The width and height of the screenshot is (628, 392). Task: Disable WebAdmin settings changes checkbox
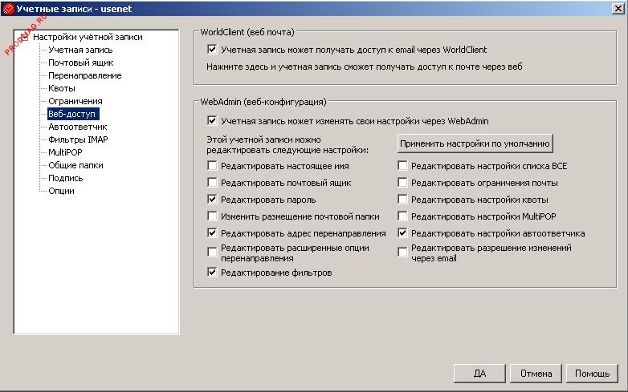pyautogui.click(x=212, y=121)
